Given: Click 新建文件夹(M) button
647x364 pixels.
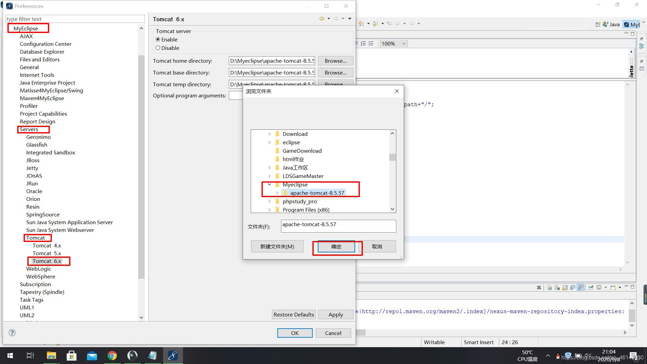Looking at the screenshot, I should pos(277,247).
